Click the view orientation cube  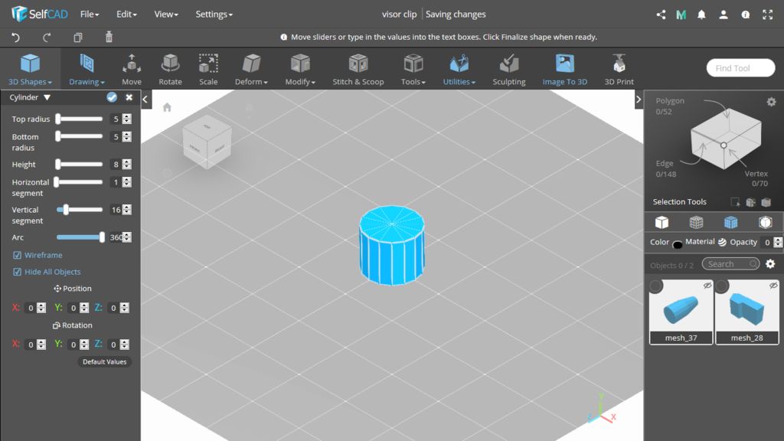[207, 142]
